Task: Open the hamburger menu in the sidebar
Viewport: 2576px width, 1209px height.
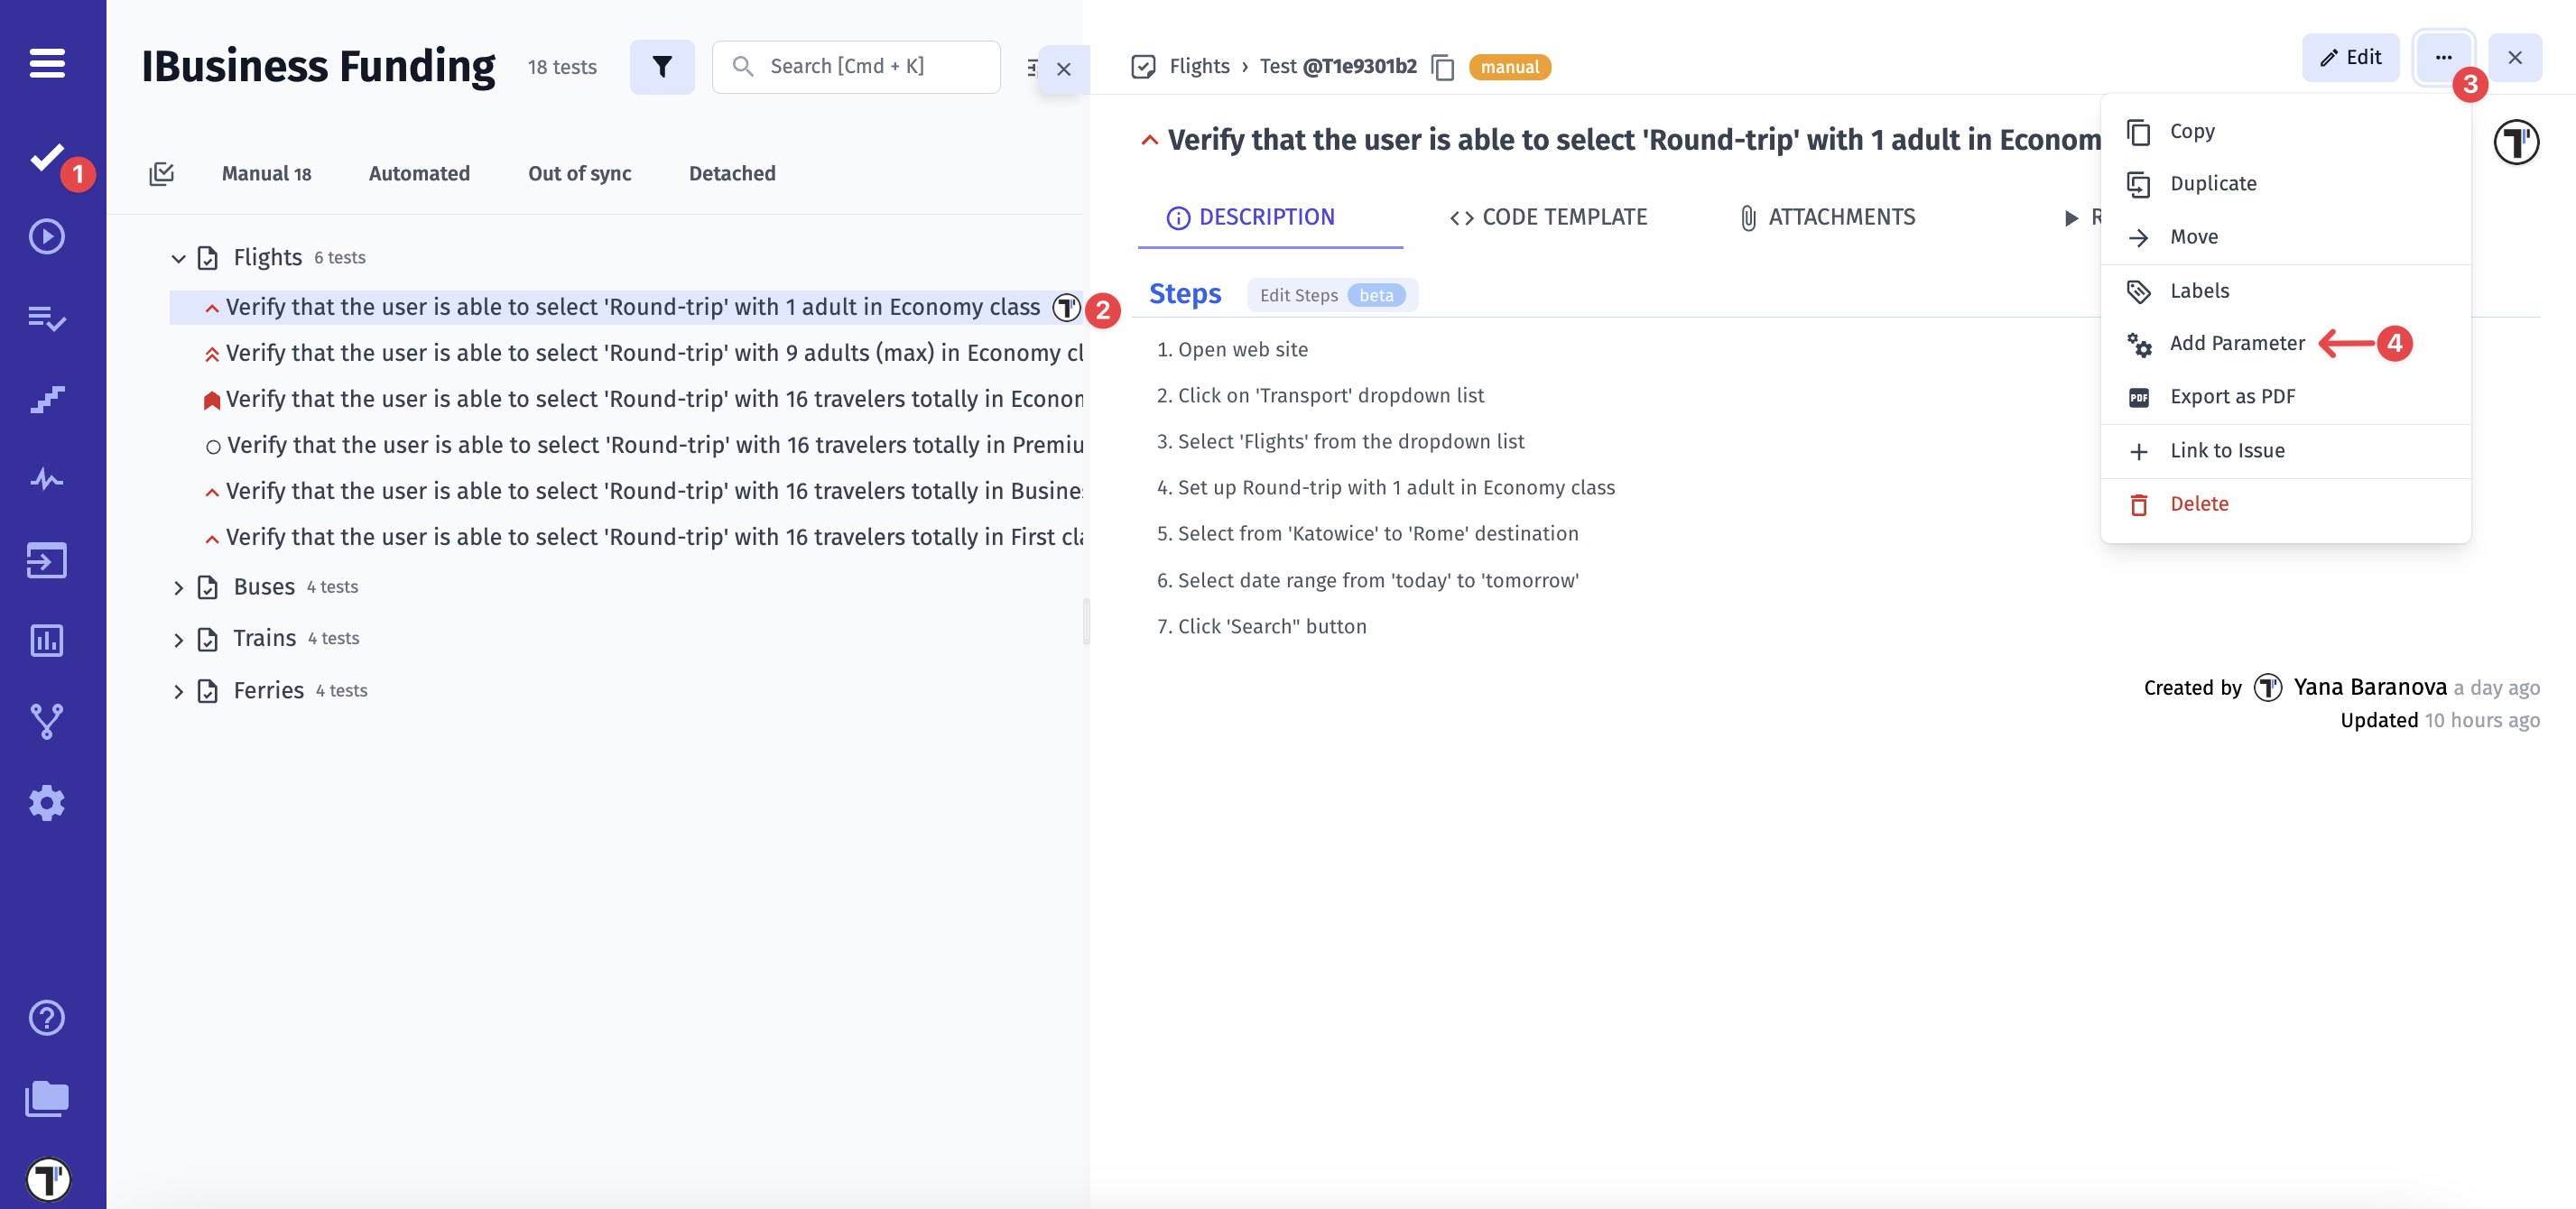Action: [x=47, y=63]
